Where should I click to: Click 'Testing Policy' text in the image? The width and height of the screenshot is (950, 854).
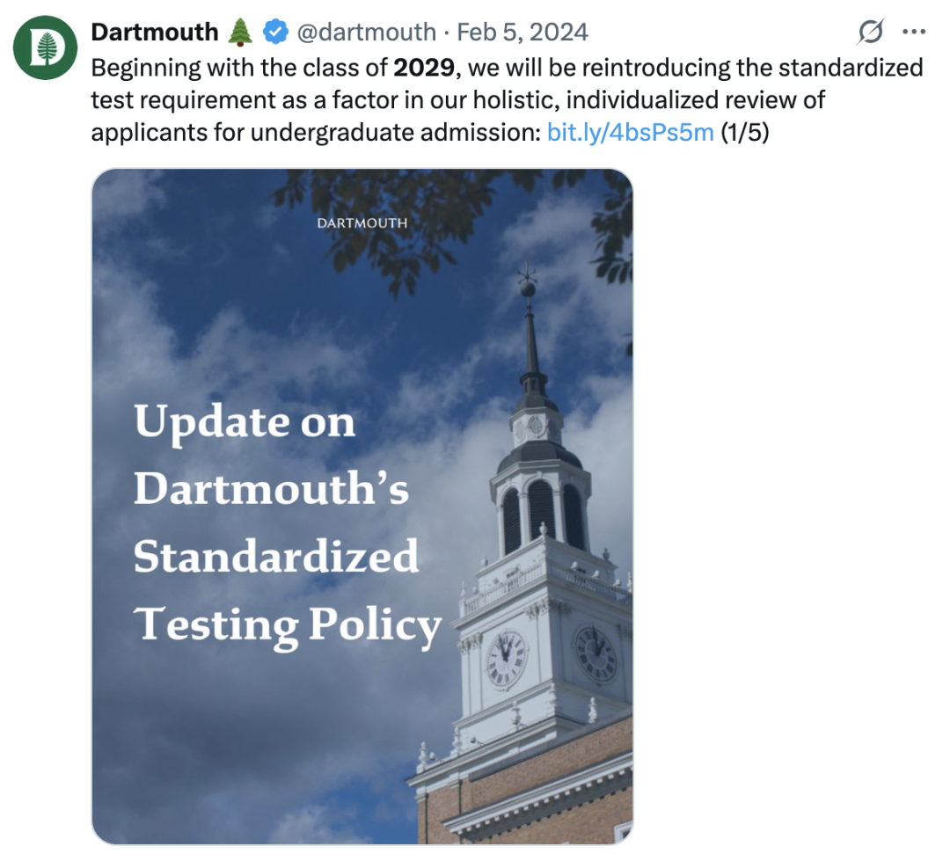(x=288, y=624)
